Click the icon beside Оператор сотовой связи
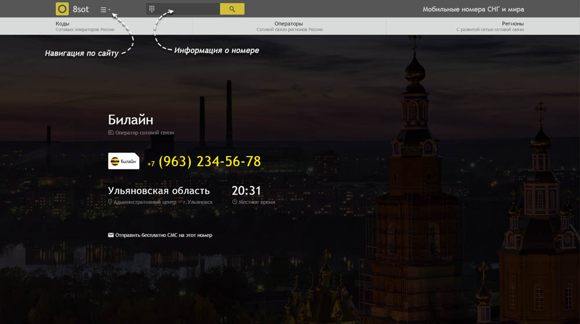Screen dimensions: 580x324 (x=111, y=132)
